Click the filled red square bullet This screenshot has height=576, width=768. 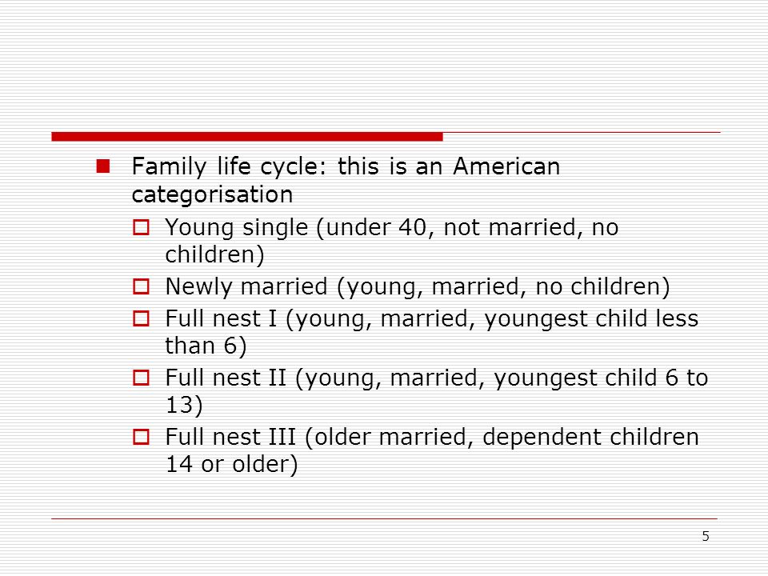pos(103,166)
